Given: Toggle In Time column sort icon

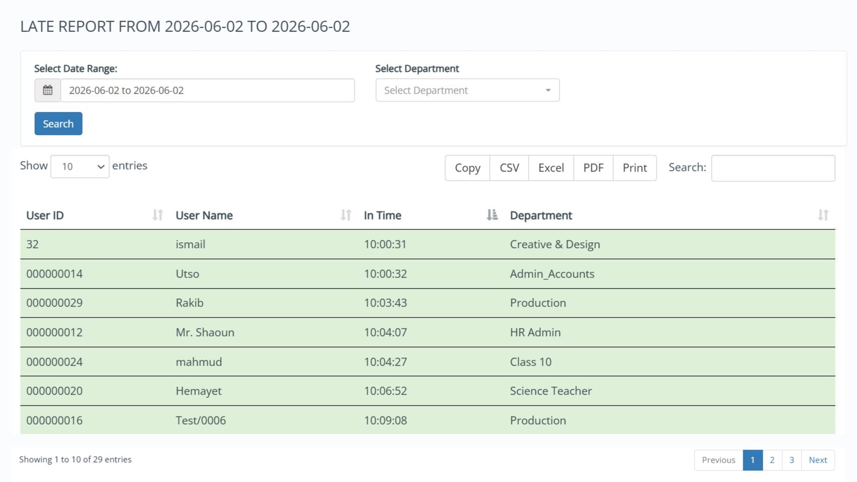Looking at the screenshot, I should [x=492, y=215].
